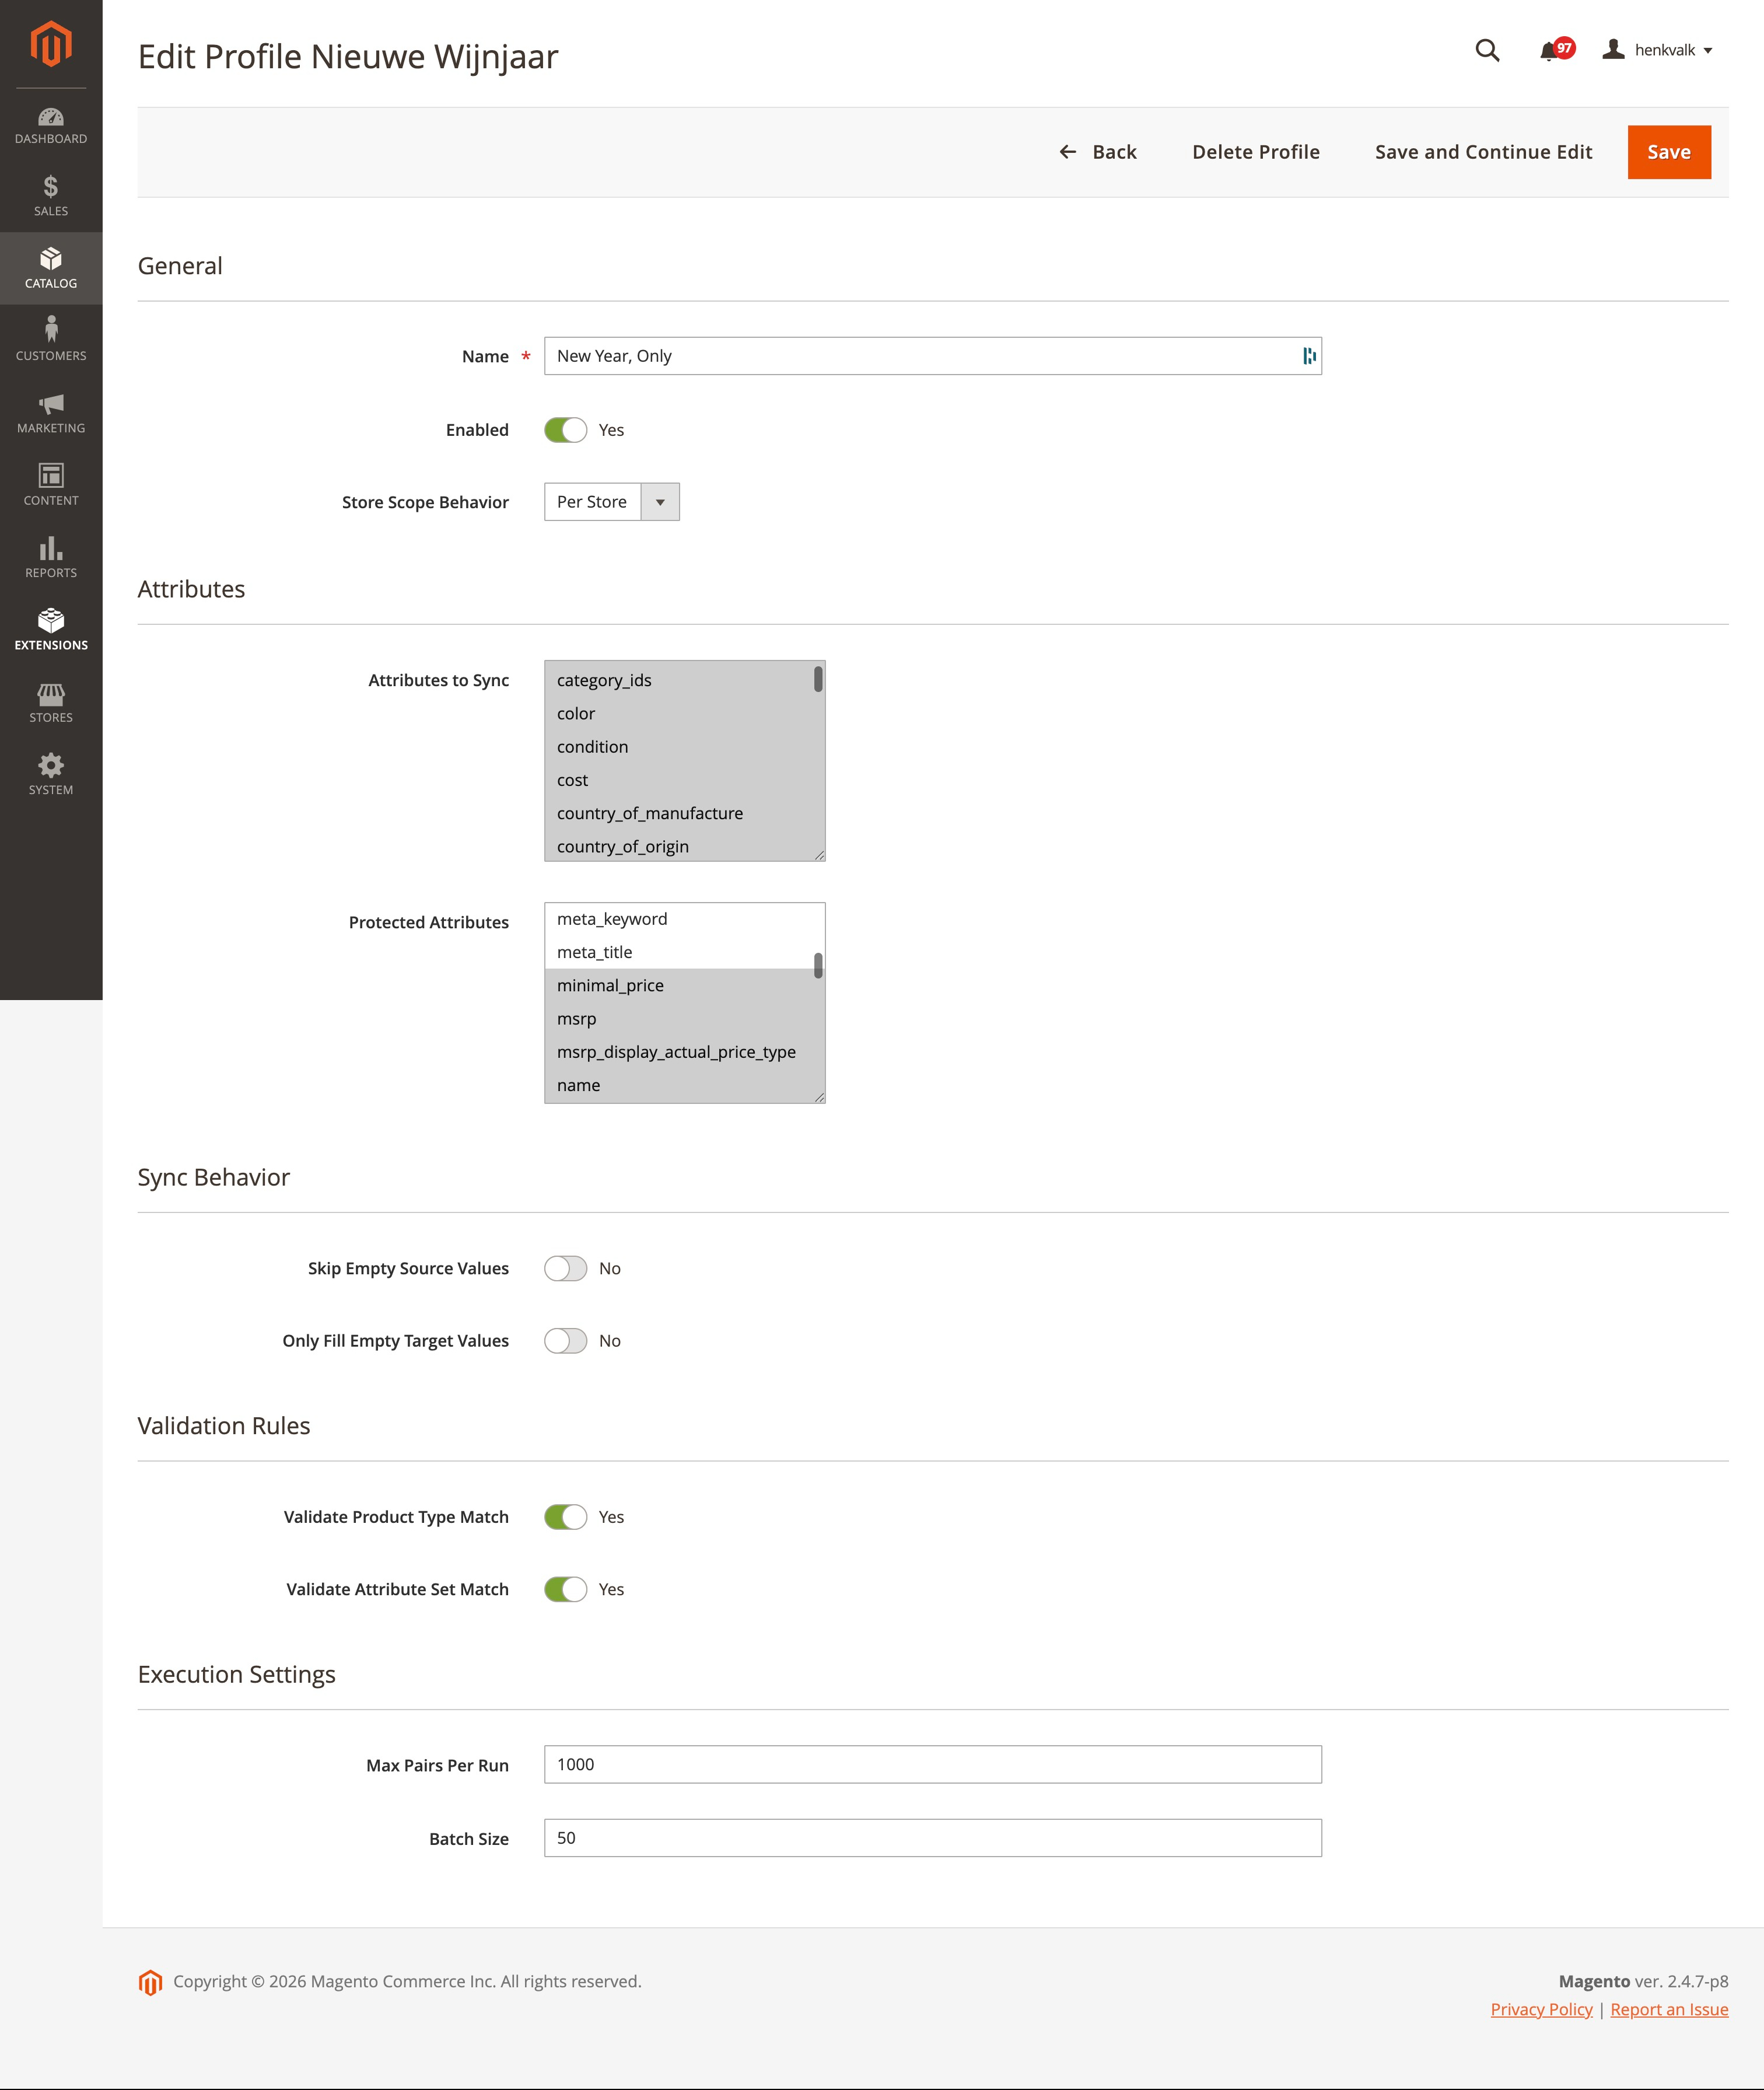Turn off Validate Product Type Match

(x=566, y=1516)
